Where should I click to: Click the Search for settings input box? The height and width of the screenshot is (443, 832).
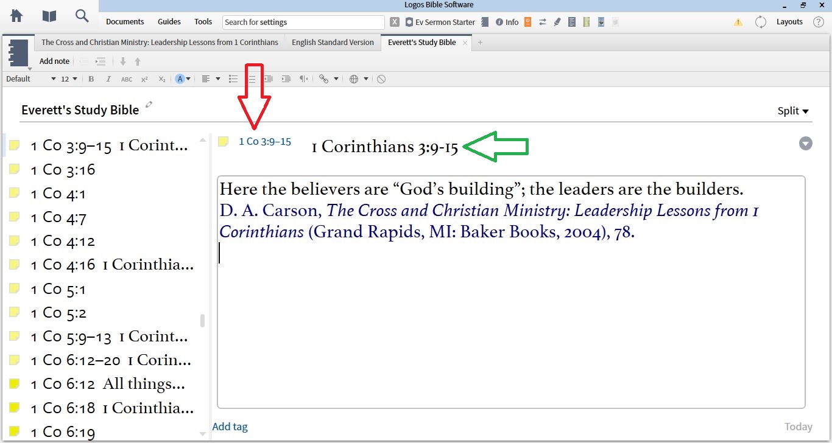(303, 22)
